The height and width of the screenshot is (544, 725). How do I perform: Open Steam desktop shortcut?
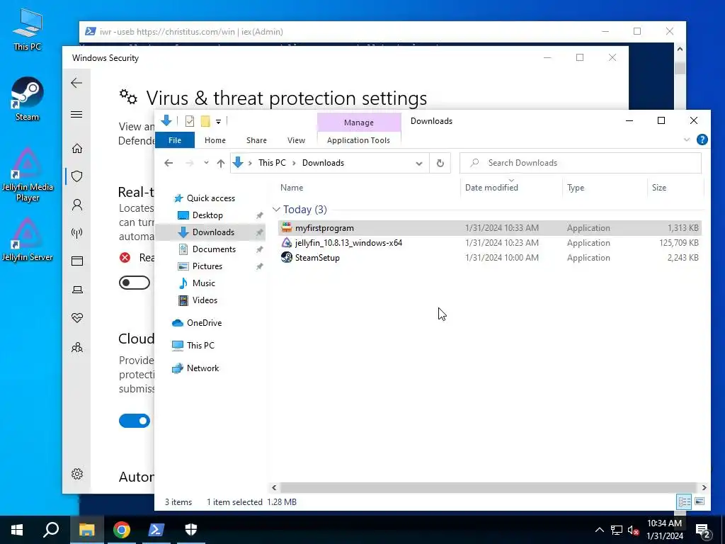pos(28,98)
